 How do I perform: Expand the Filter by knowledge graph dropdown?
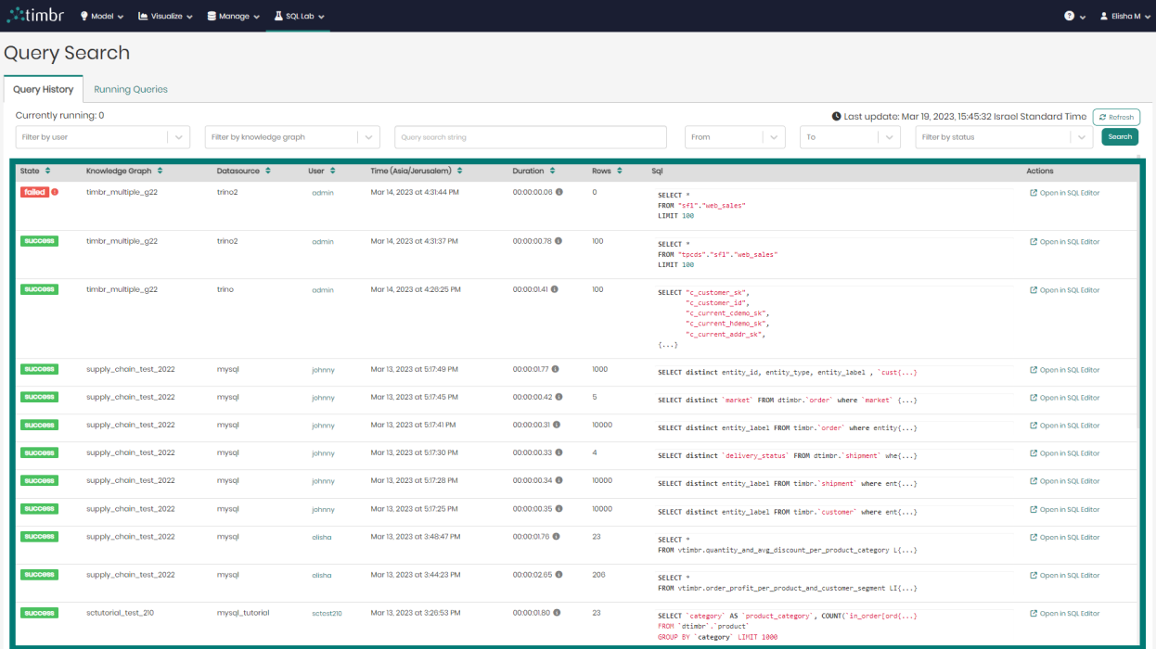pyautogui.click(x=291, y=136)
